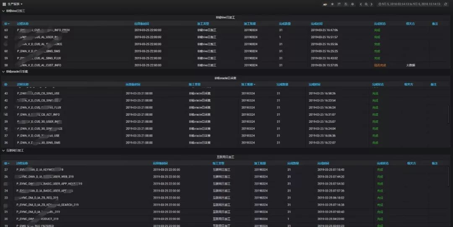Screen dimensions: 453x227
Task: Click completion time 2019-03-25 07:18:43
Action: [331, 170]
